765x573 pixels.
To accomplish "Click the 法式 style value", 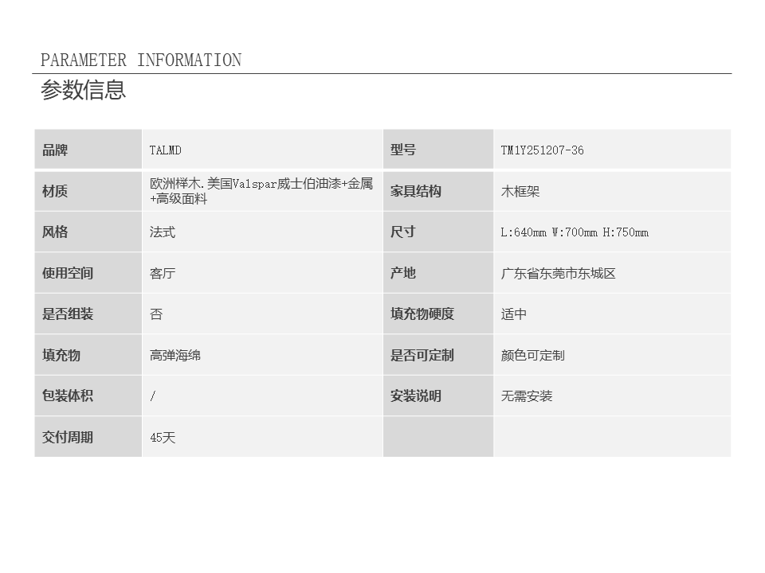I will tap(163, 232).
